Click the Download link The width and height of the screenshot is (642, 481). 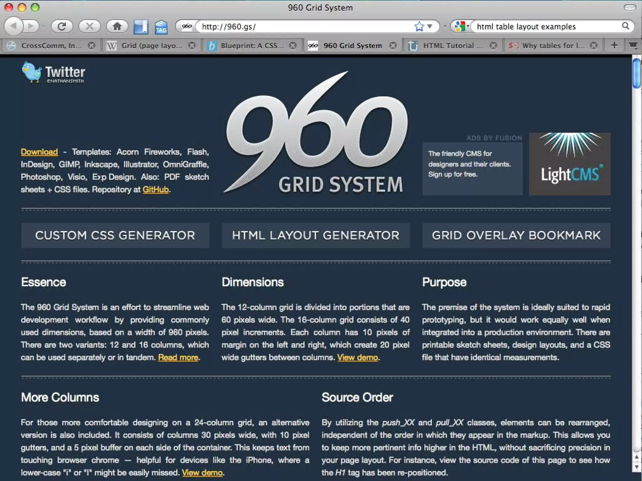(x=39, y=152)
